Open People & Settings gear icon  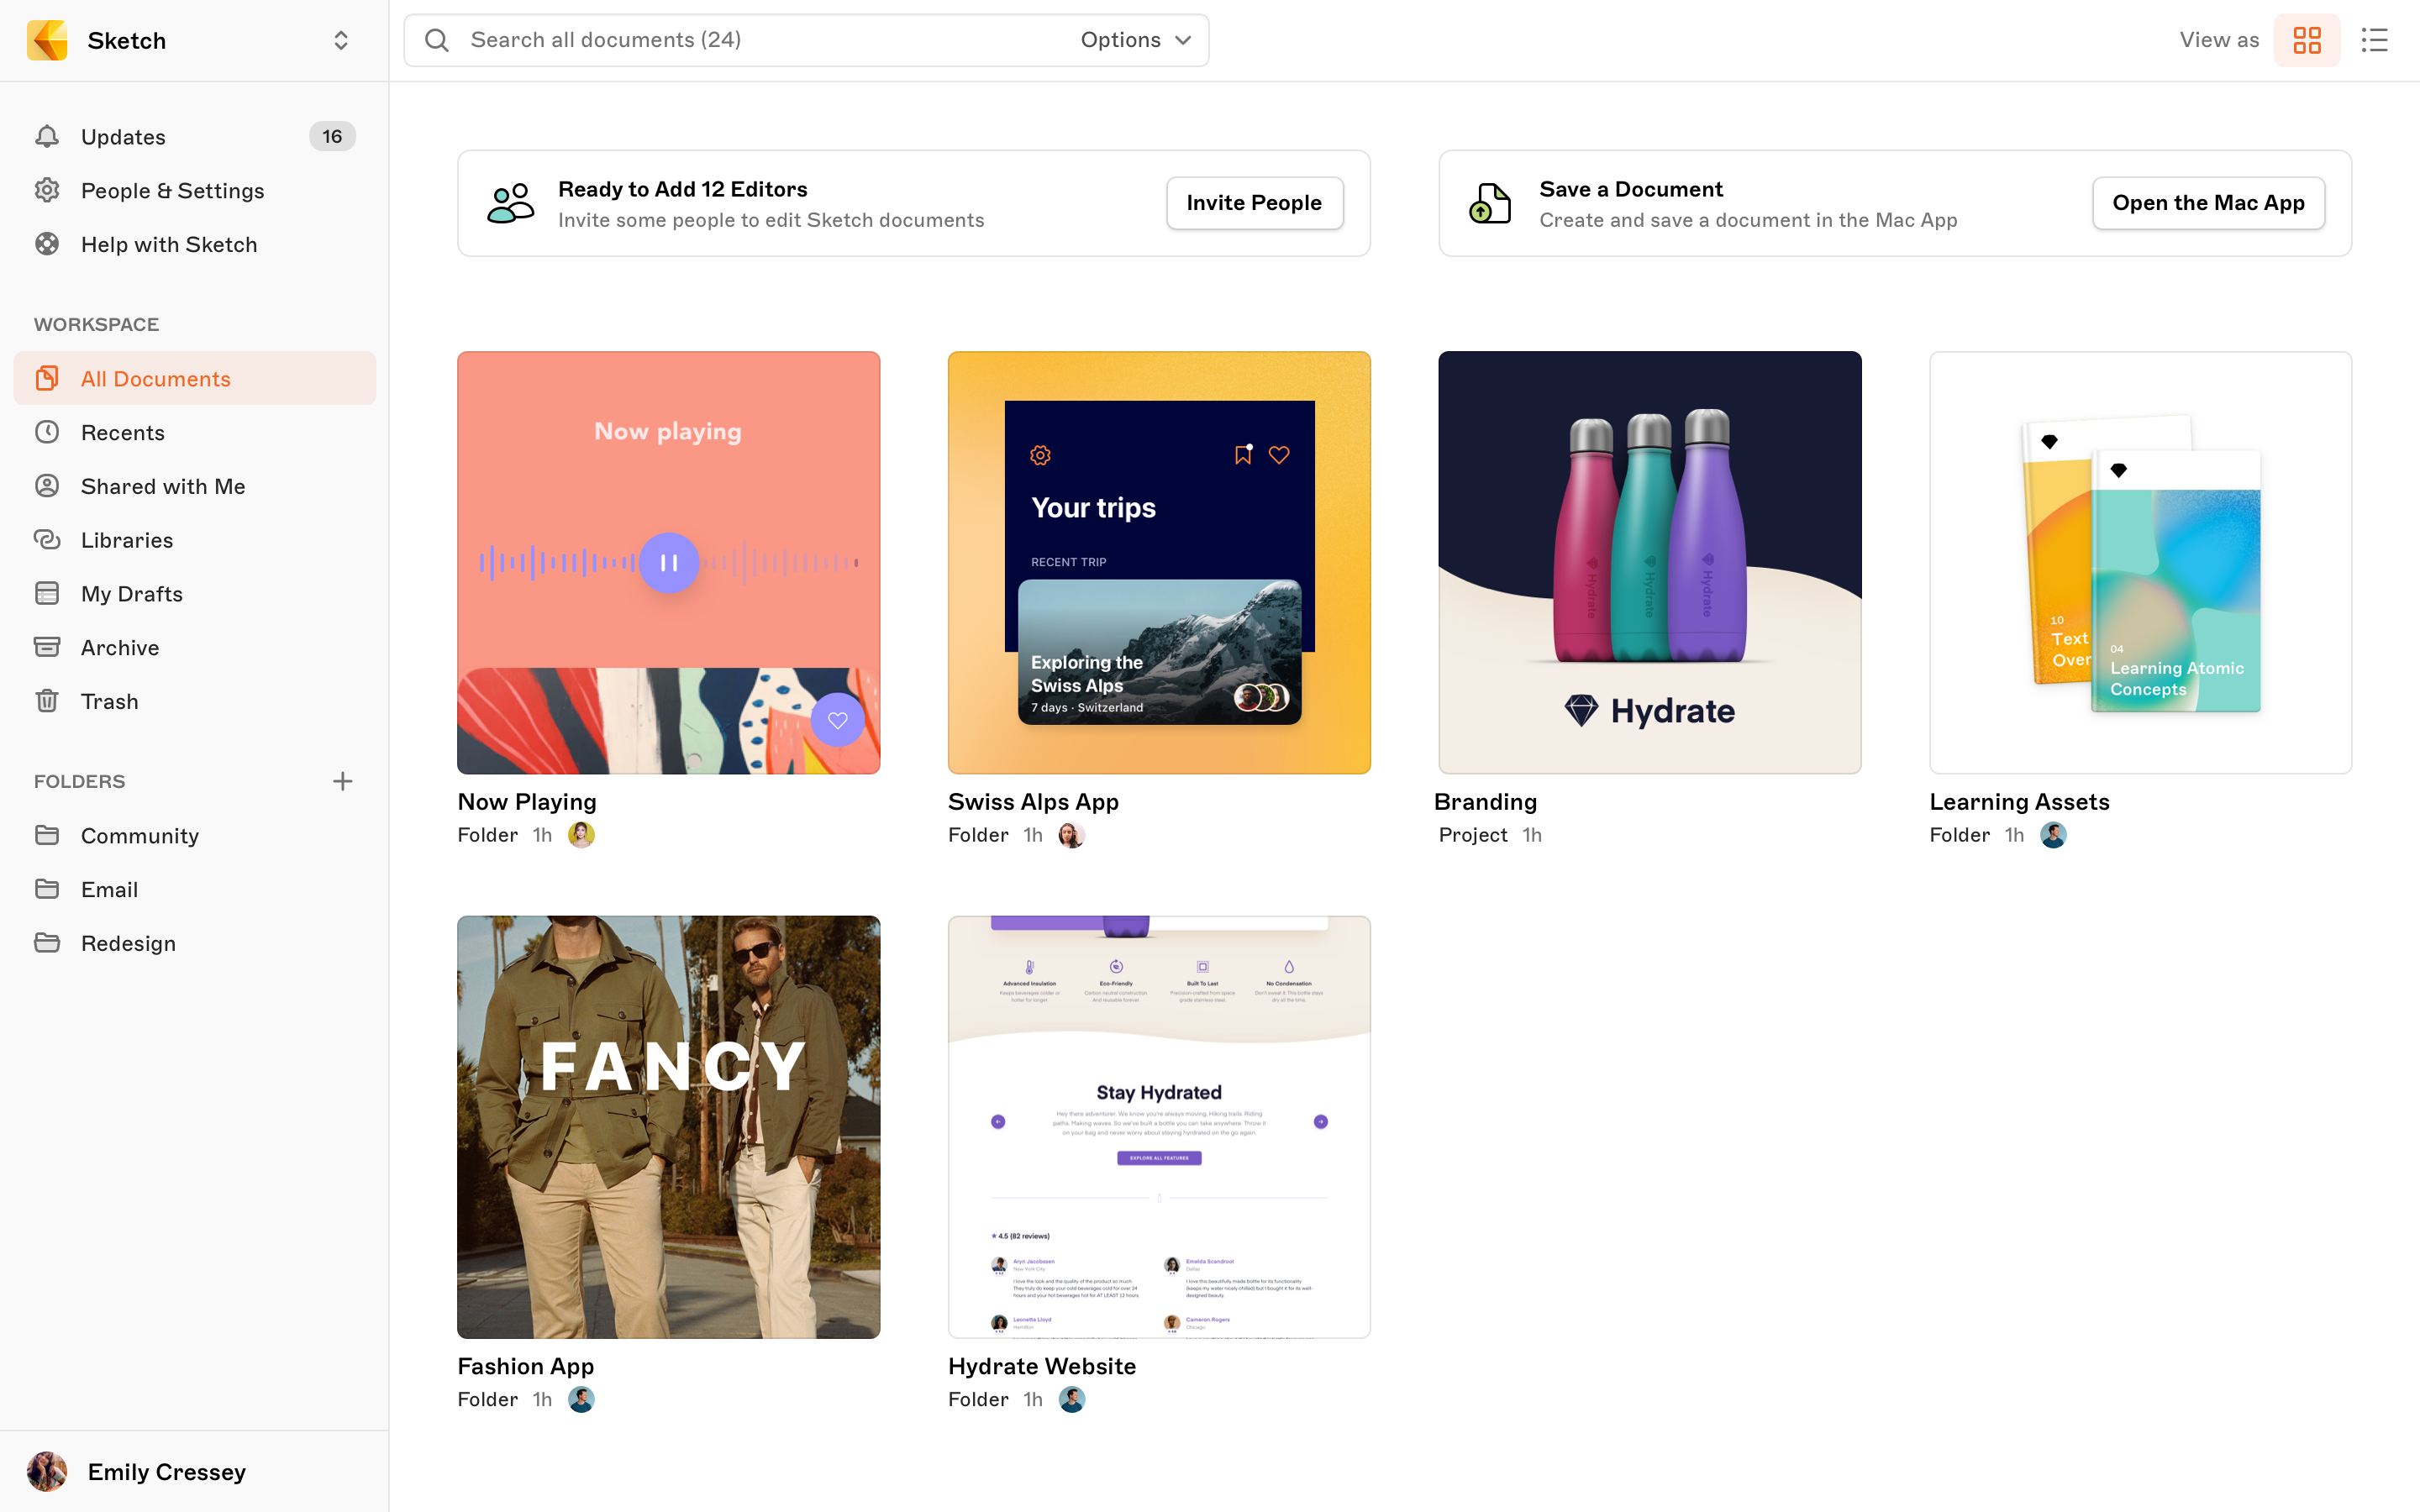tap(47, 190)
